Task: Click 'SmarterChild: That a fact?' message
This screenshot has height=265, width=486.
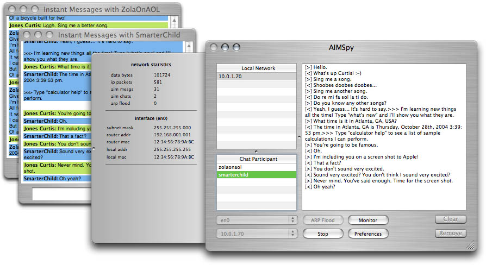Action: click(x=57, y=136)
